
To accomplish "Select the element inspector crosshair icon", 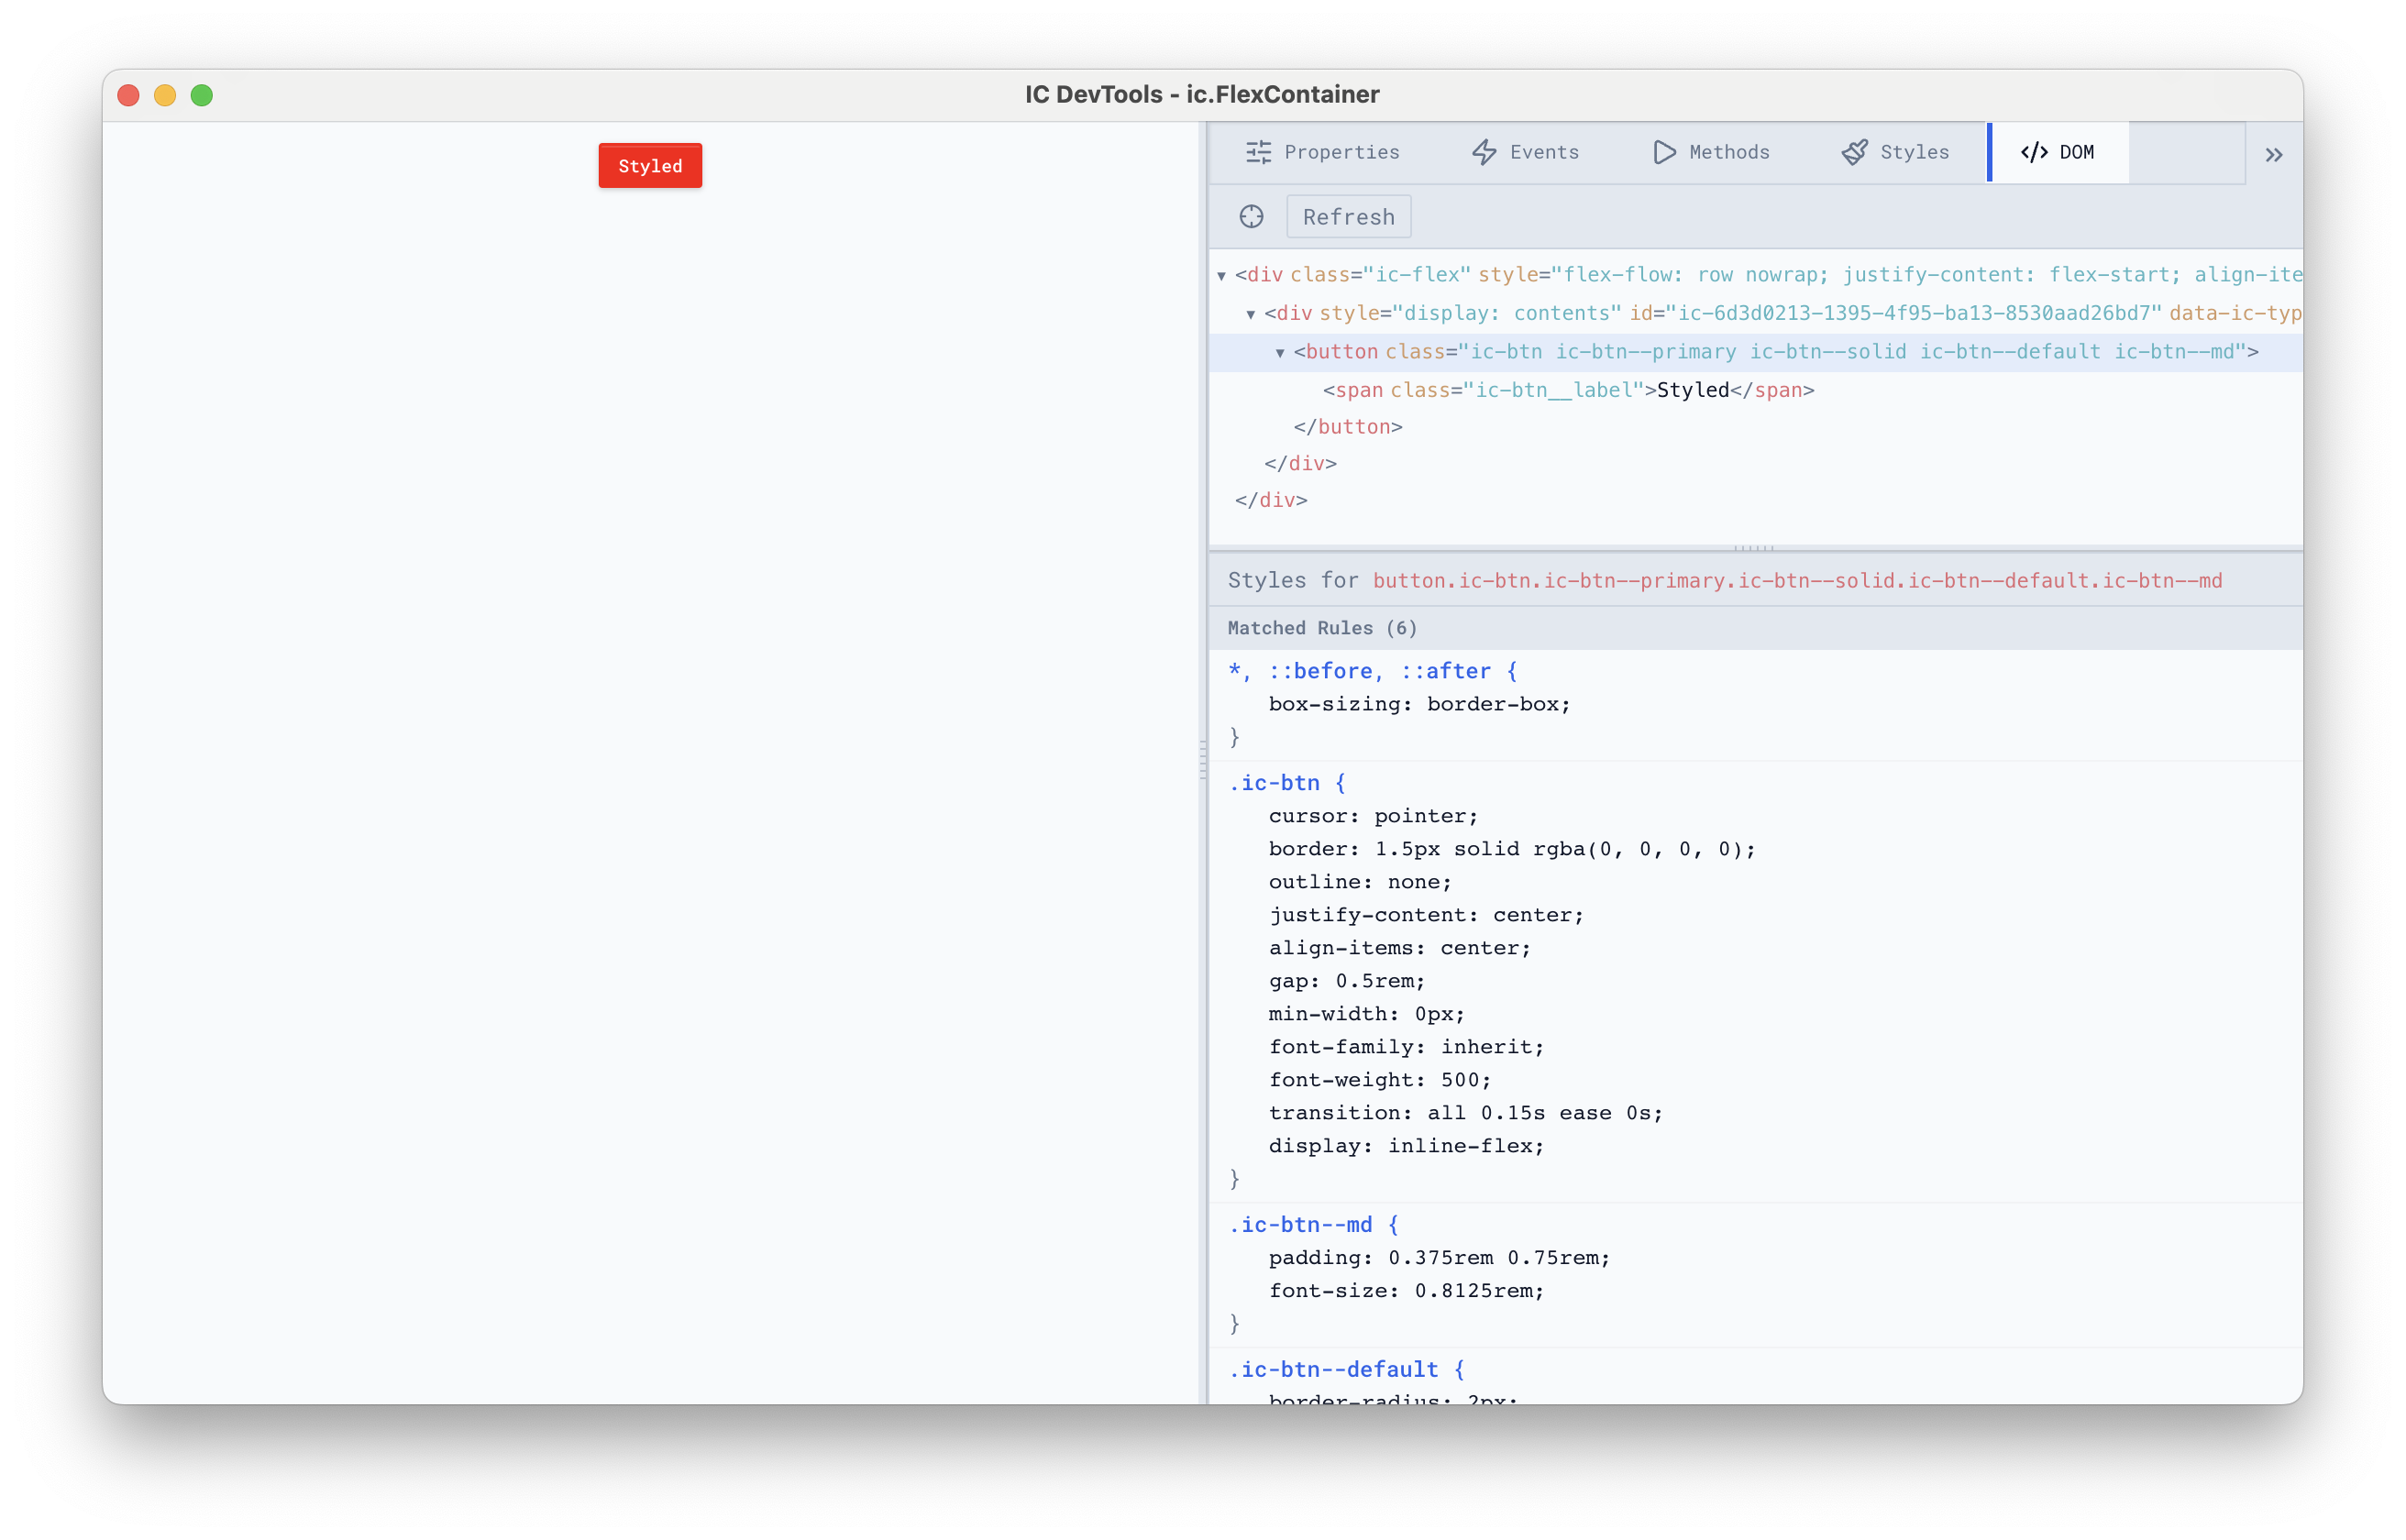I will coord(1251,216).
